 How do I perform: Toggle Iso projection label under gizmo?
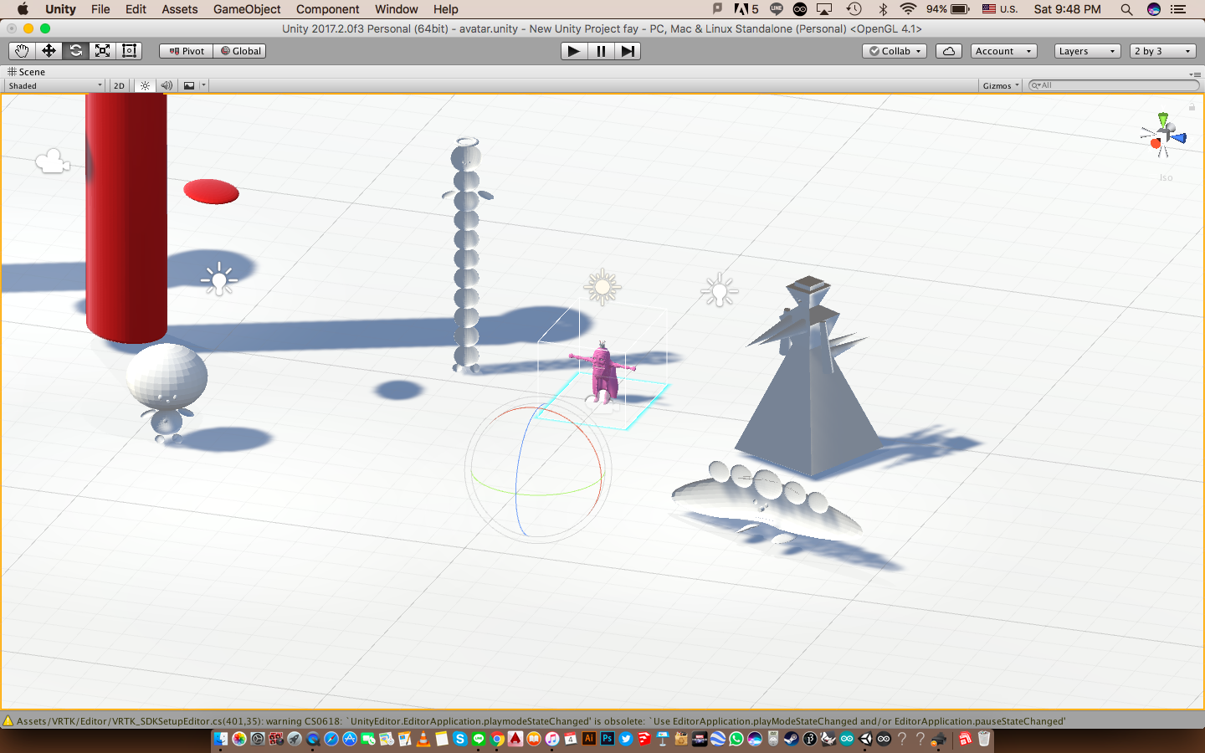1166,177
